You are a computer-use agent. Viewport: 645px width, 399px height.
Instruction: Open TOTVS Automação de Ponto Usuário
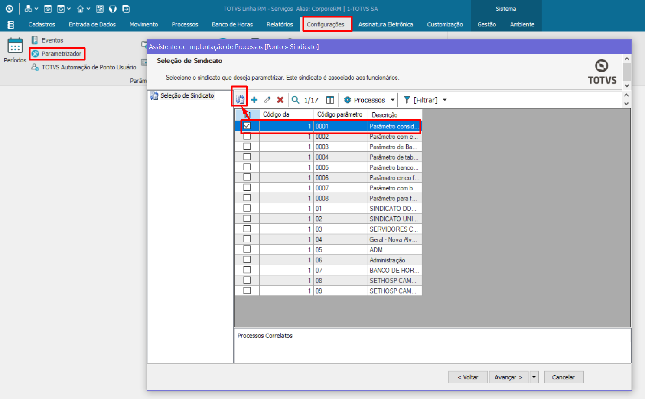(84, 67)
